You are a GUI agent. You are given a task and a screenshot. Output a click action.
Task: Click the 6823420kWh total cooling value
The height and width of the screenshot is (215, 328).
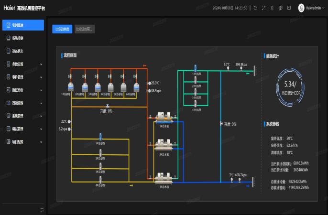pyautogui.click(x=297, y=182)
